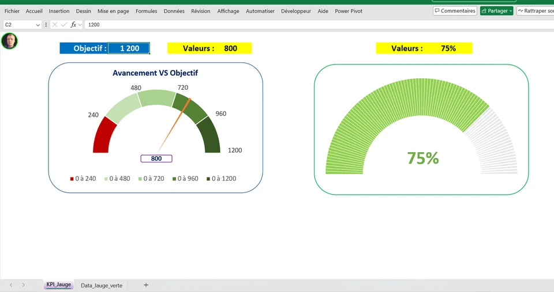Click the green Partager button
This screenshot has width=554, height=292.
coord(496,11)
